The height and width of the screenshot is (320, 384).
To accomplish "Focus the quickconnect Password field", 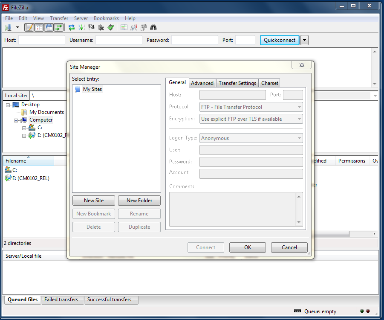I will pos(195,40).
